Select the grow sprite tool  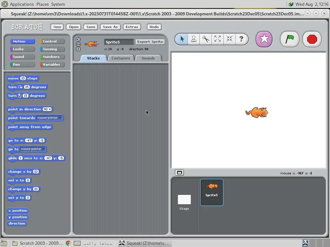[218, 39]
